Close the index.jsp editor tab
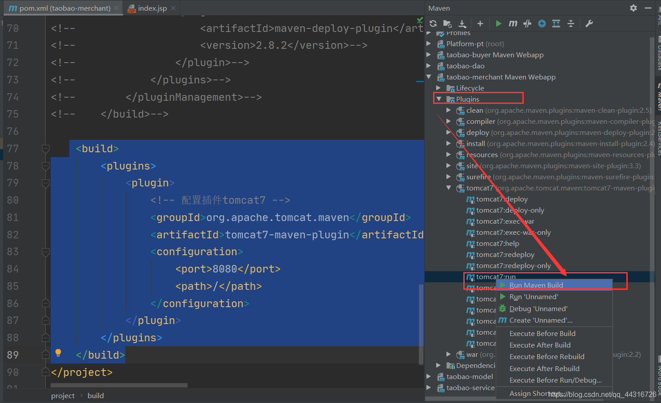661x403 pixels. click(173, 8)
